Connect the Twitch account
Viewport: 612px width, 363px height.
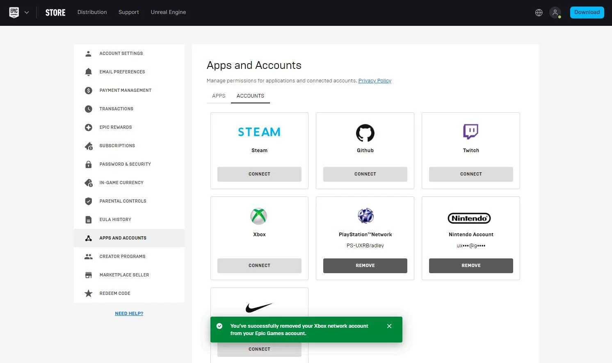[471, 174]
